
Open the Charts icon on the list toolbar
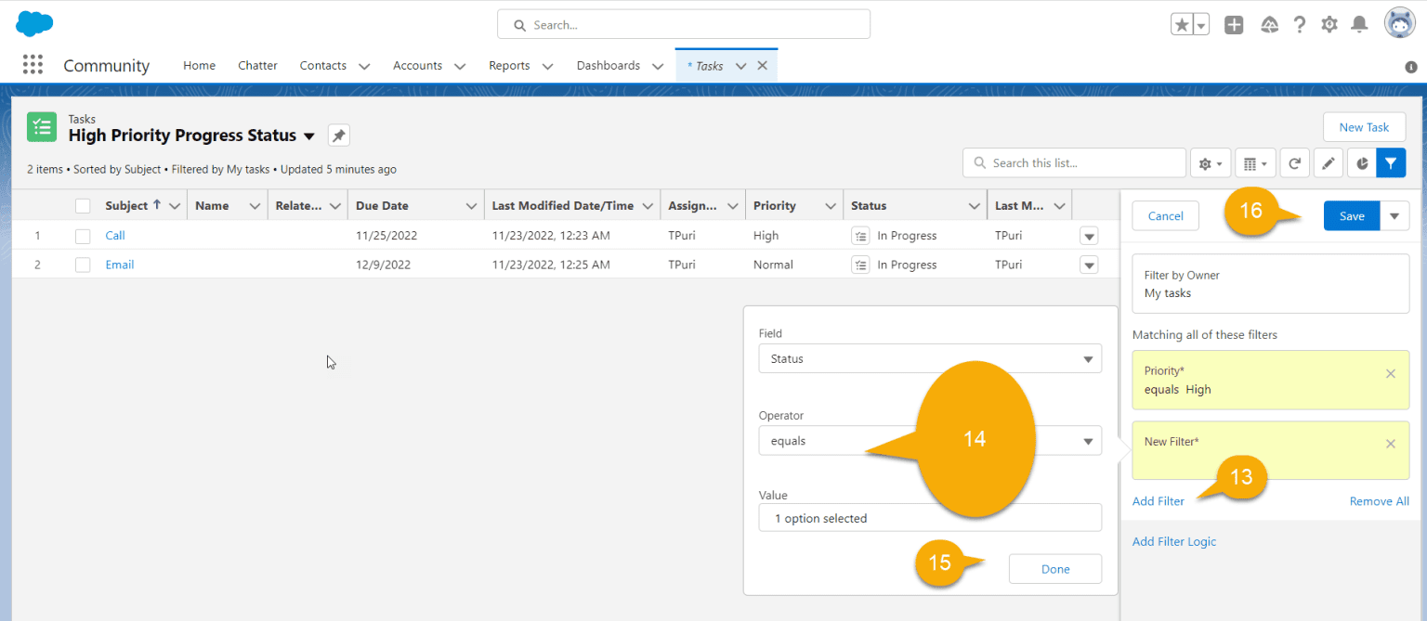tap(1360, 162)
